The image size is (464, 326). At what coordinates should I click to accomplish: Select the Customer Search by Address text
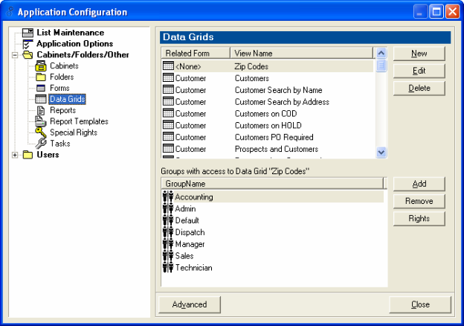pos(282,102)
